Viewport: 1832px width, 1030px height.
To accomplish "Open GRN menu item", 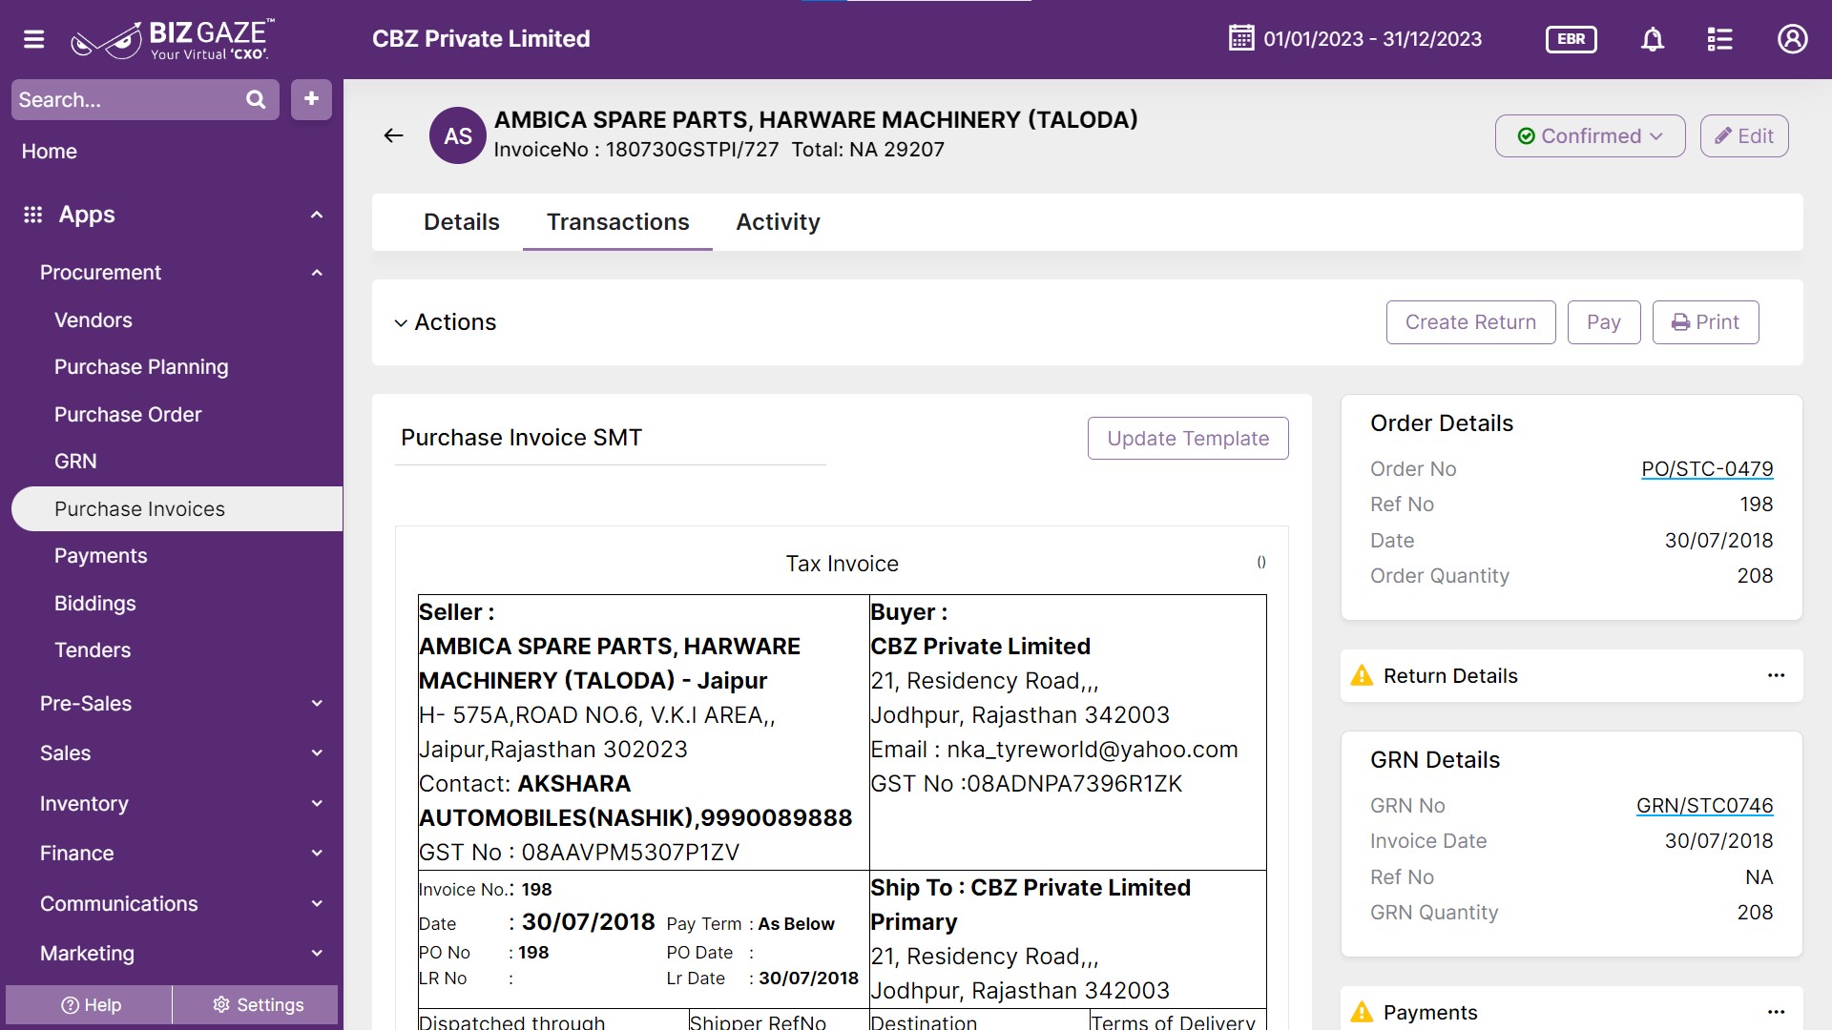I will (75, 462).
